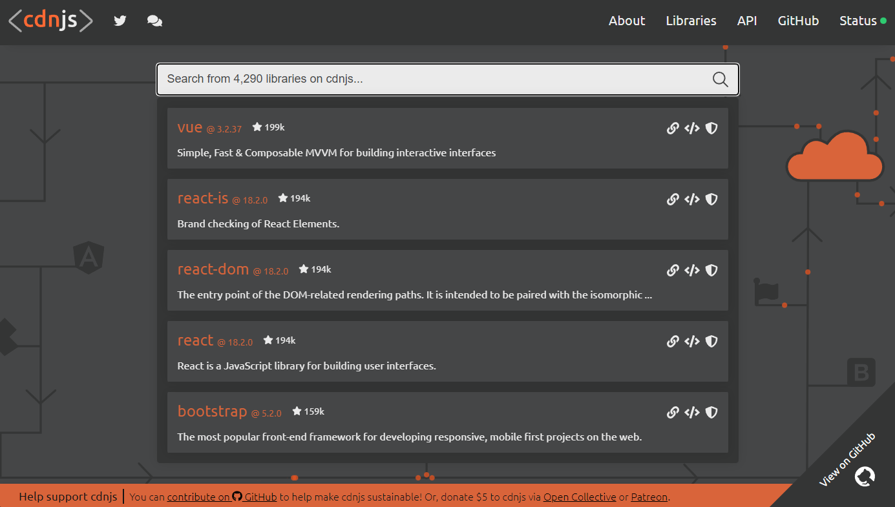Go to Libraries in navigation
Screen dimensions: 895x507
(691, 21)
